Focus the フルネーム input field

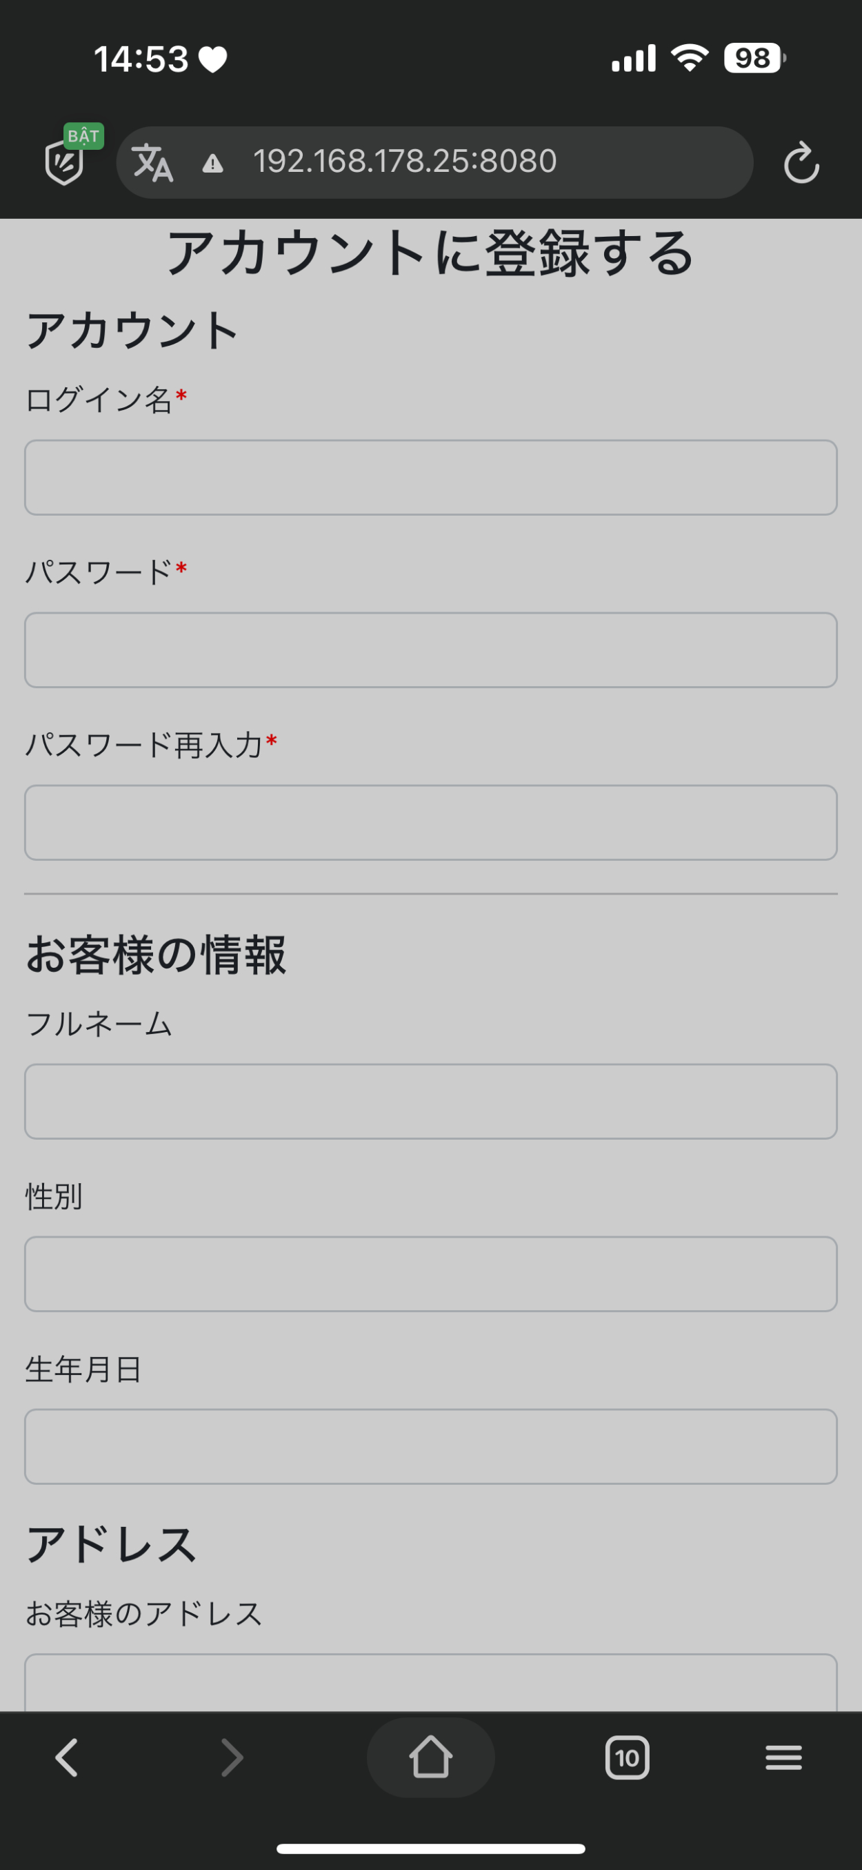pyautogui.click(x=430, y=1101)
